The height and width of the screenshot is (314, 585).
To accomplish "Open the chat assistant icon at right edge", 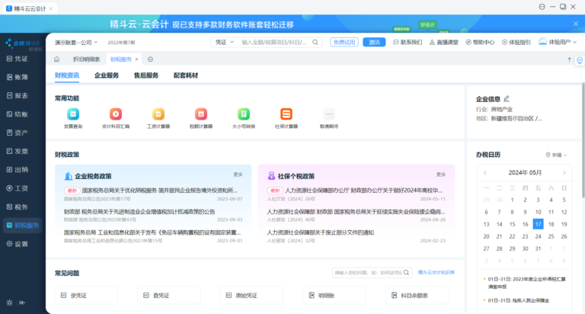I will (580, 60).
